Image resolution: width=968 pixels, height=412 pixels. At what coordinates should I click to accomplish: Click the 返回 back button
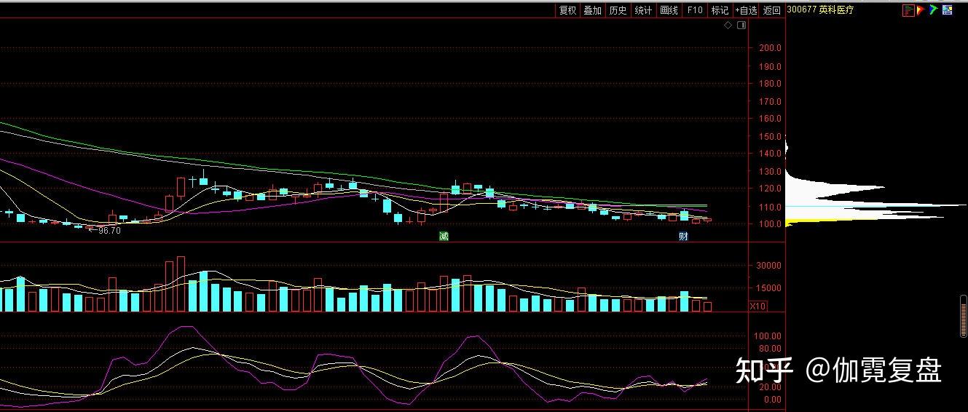click(772, 10)
